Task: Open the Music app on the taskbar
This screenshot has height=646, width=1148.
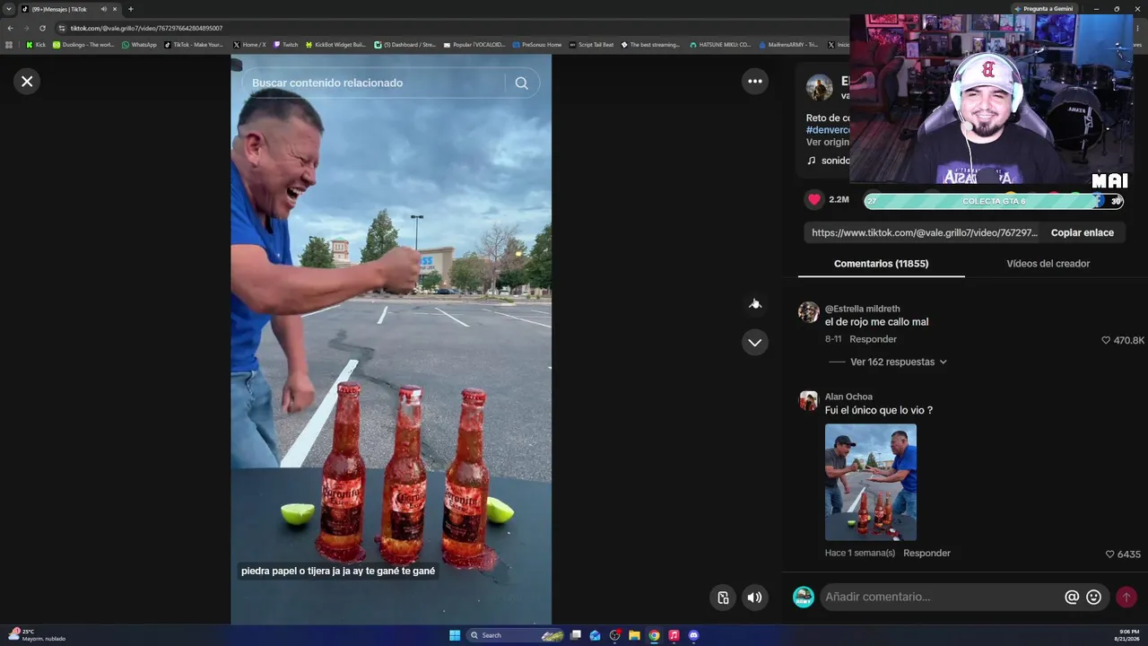Action: 674,635
